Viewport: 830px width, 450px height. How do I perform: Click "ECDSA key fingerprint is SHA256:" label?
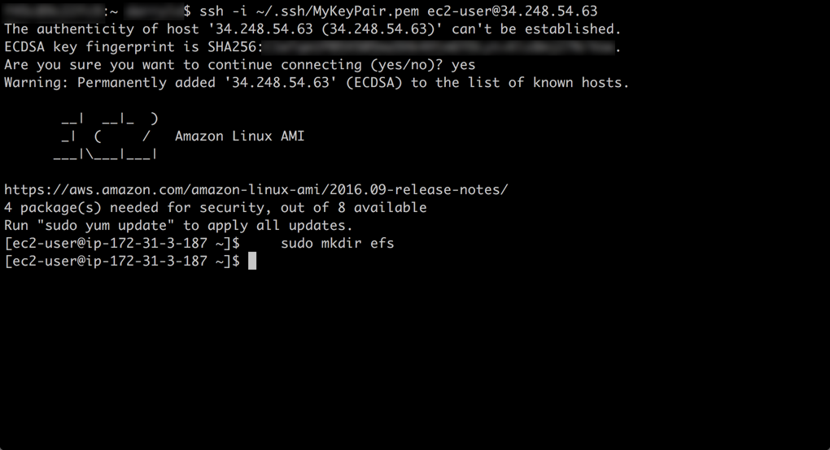click(x=133, y=48)
